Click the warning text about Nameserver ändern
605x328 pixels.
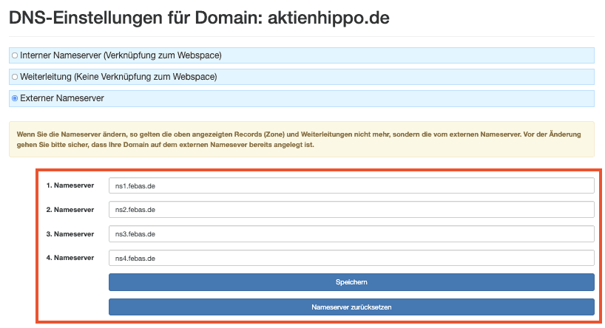299,140
